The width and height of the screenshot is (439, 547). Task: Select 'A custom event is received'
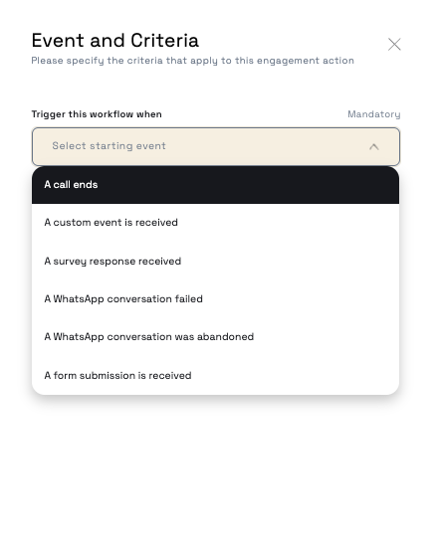coord(215,223)
